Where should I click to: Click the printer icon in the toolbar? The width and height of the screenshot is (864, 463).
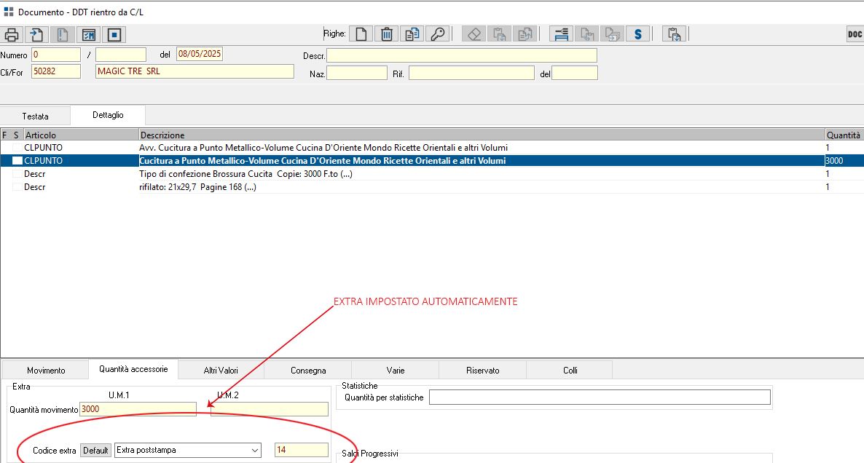coord(12,35)
